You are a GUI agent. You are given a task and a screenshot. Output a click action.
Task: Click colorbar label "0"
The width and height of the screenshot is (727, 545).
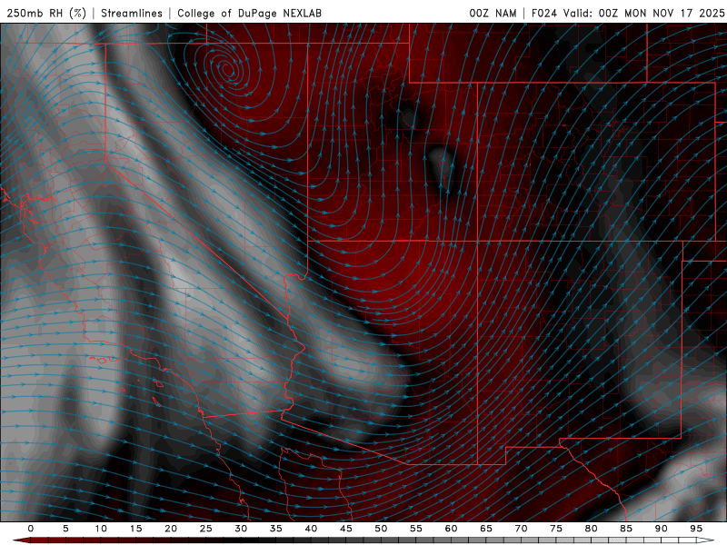point(31,529)
